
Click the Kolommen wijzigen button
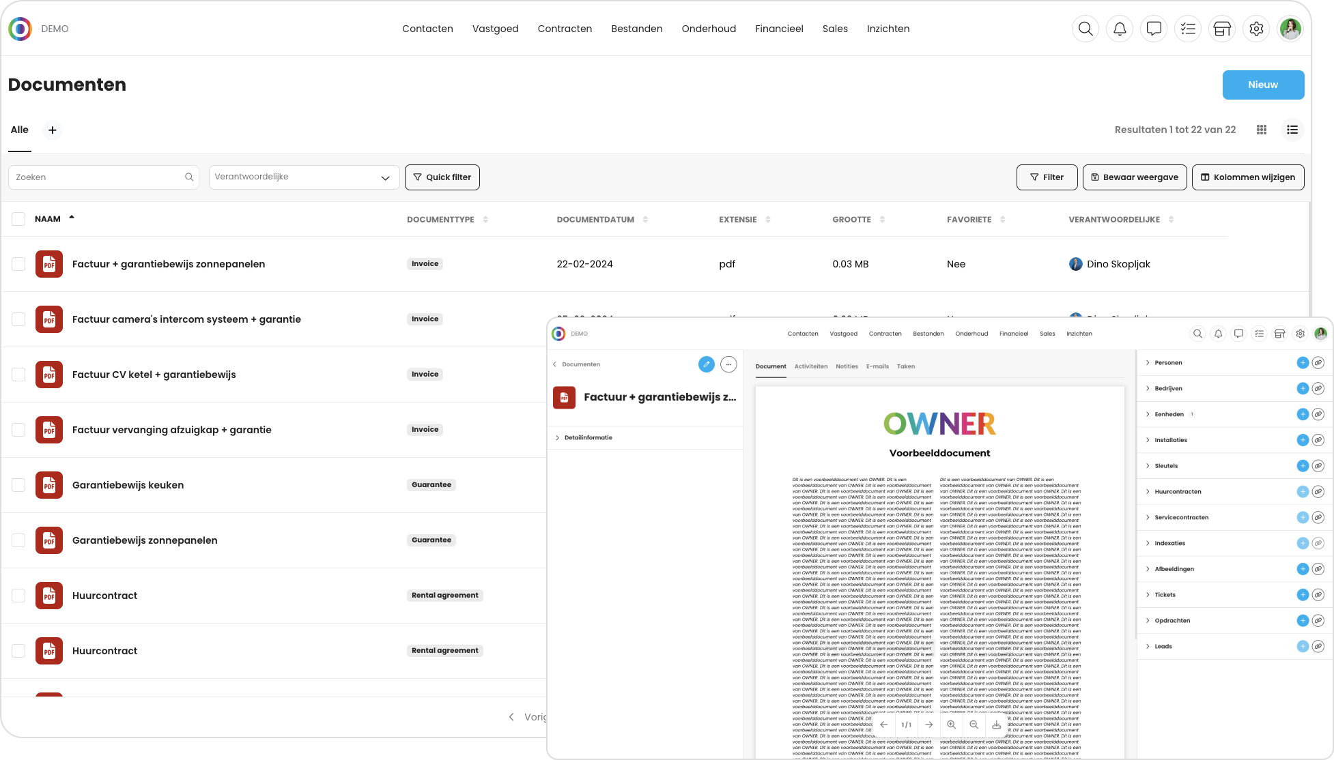click(x=1248, y=177)
